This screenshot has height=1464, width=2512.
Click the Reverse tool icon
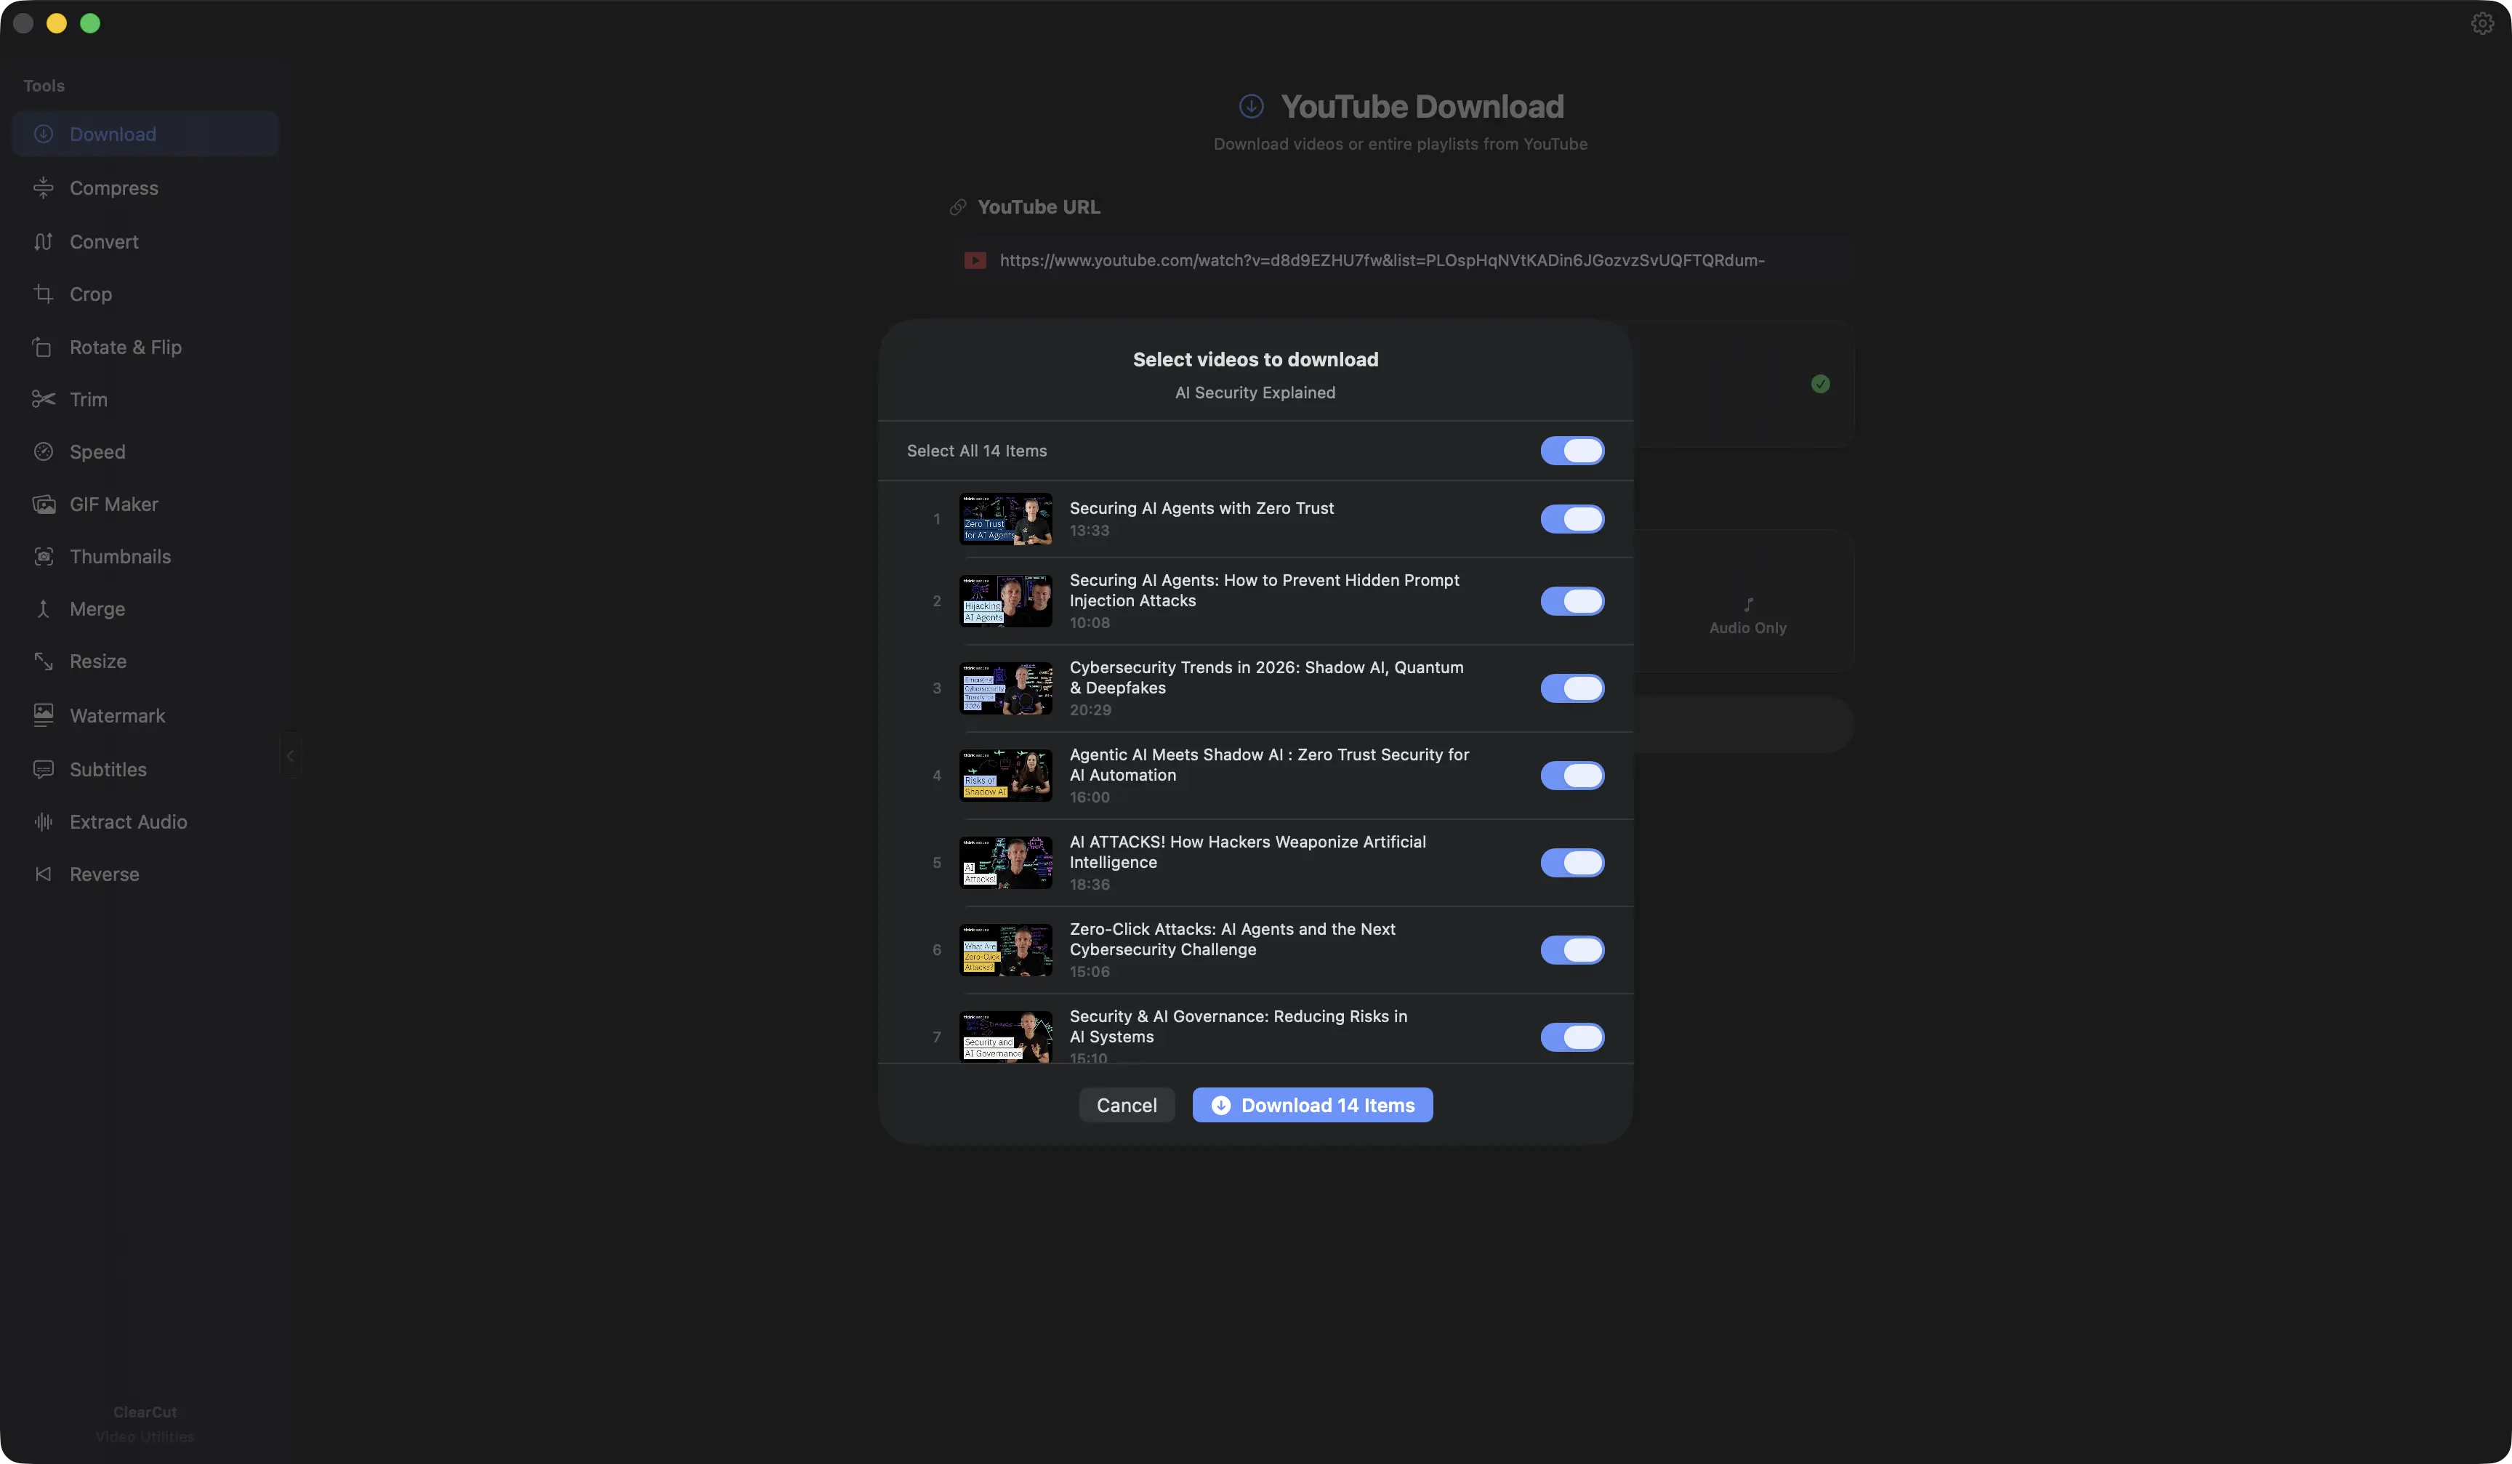pos(43,874)
